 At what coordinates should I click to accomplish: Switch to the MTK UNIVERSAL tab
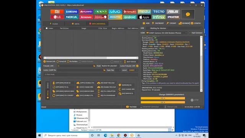98,24
